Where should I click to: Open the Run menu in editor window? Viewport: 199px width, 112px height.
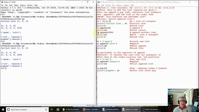[113, 5]
